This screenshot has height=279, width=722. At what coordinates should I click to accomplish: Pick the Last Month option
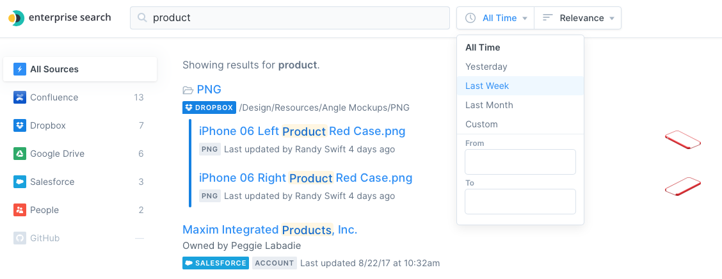[x=489, y=105]
